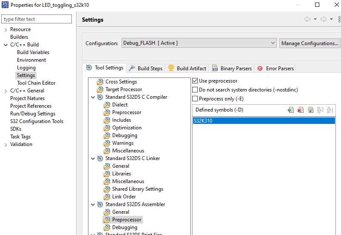Collapse the C/C++ Build node
This screenshot has height=235, width=341.
(6, 45)
